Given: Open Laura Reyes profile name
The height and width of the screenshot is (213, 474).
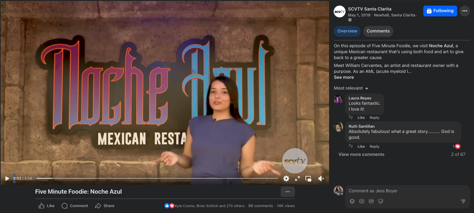Looking at the screenshot, I should point(360,98).
